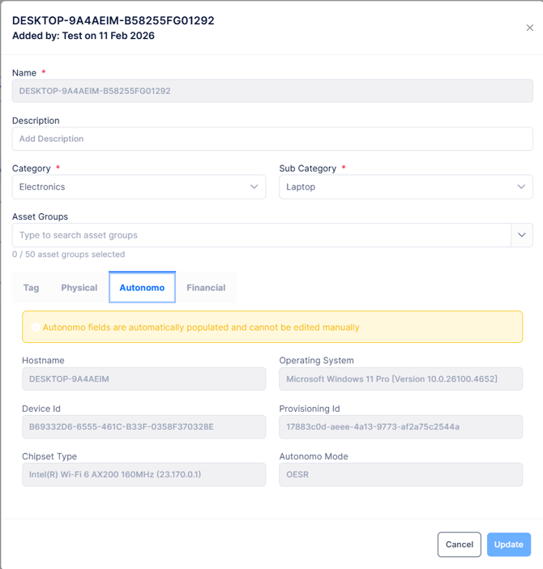Click the Device Id field
The width and height of the screenshot is (543, 569).
point(143,426)
